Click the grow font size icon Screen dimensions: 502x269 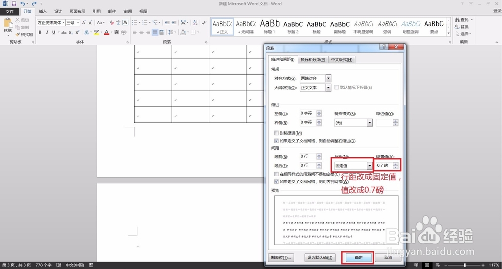84,23
